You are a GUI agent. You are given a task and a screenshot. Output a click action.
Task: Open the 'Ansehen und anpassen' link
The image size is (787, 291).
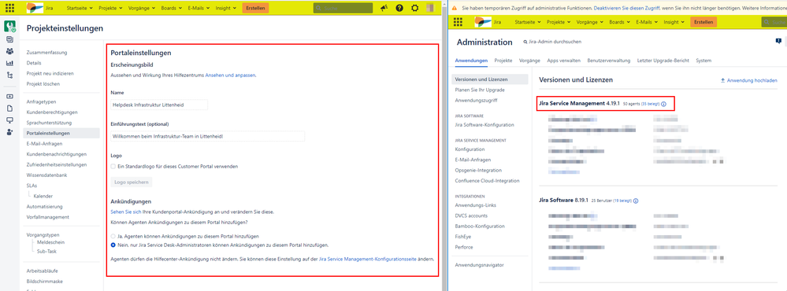230,75
